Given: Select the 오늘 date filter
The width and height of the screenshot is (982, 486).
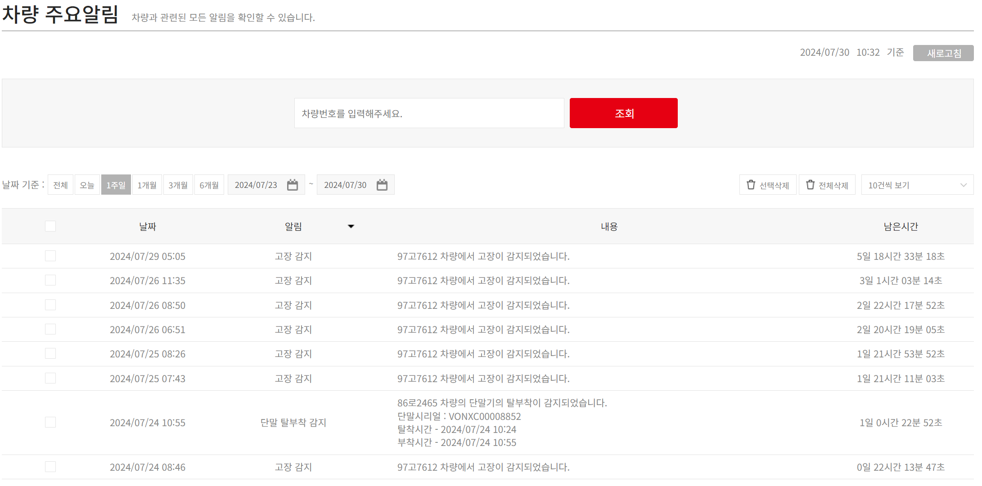Looking at the screenshot, I should [x=87, y=185].
